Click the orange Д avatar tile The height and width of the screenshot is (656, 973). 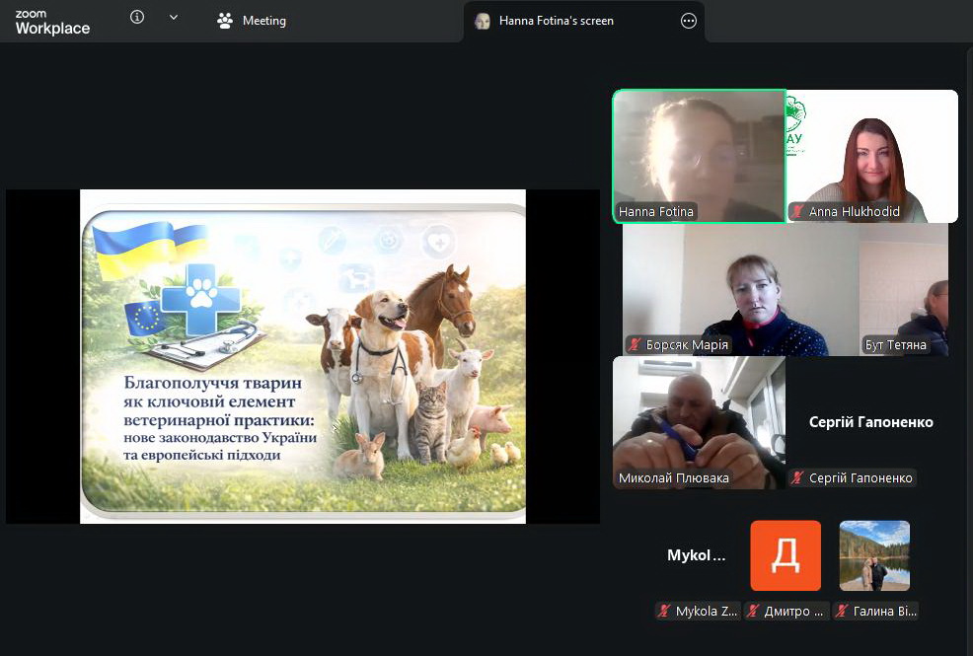click(786, 555)
